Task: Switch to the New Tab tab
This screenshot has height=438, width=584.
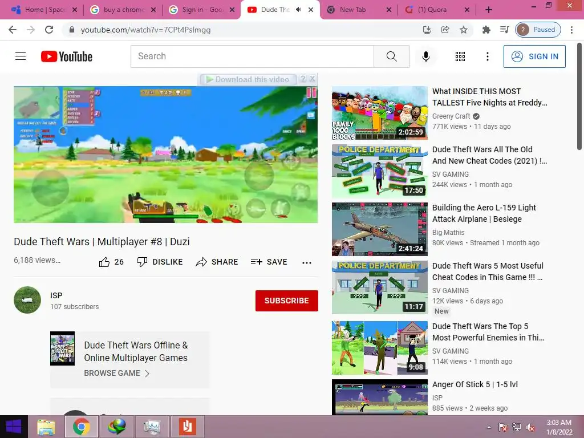Action: coord(359,10)
